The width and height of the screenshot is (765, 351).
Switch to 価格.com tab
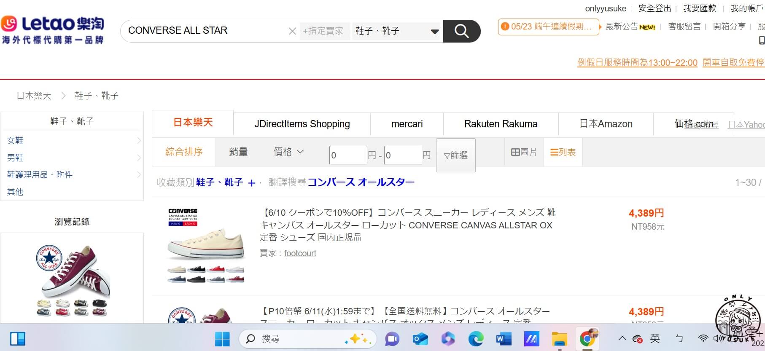[x=693, y=124]
